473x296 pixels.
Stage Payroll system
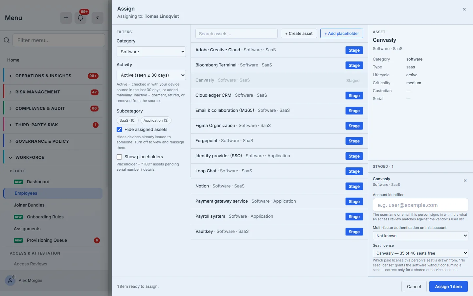[x=354, y=217]
